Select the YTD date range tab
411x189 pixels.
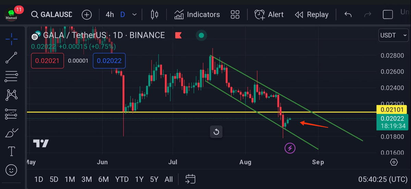pos(122,179)
